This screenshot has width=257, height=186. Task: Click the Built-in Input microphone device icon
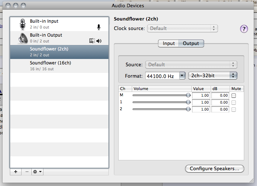click(23, 24)
